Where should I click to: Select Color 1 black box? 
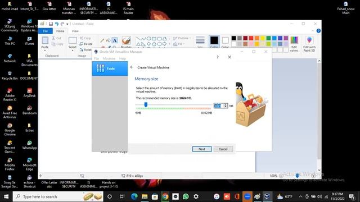(214, 42)
